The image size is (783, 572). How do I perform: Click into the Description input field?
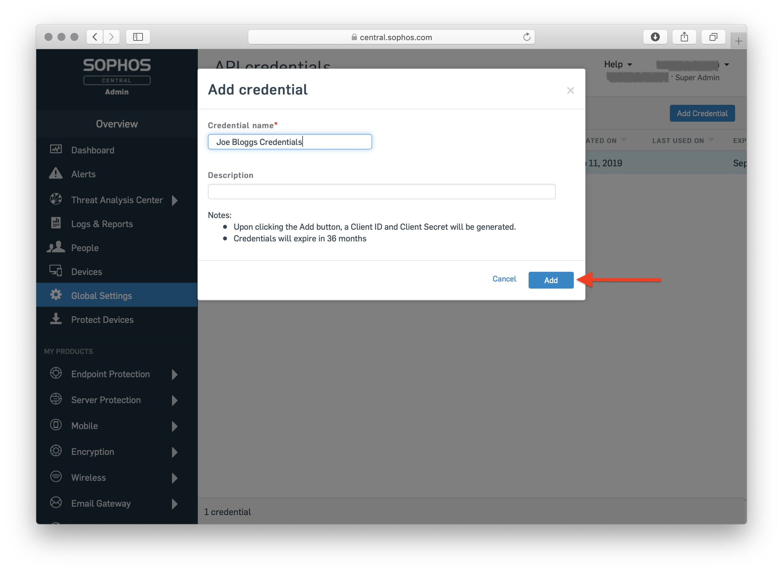click(381, 192)
